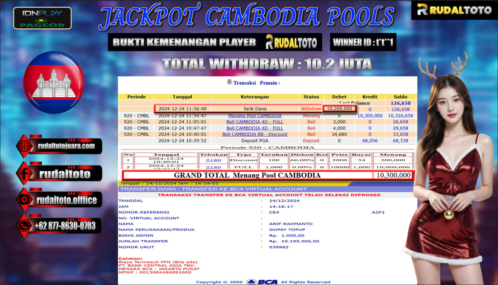This screenshot has height=285, width=498.
Task: Click the Saldo column header
Action: pyautogui.click(x=400, y=97)
